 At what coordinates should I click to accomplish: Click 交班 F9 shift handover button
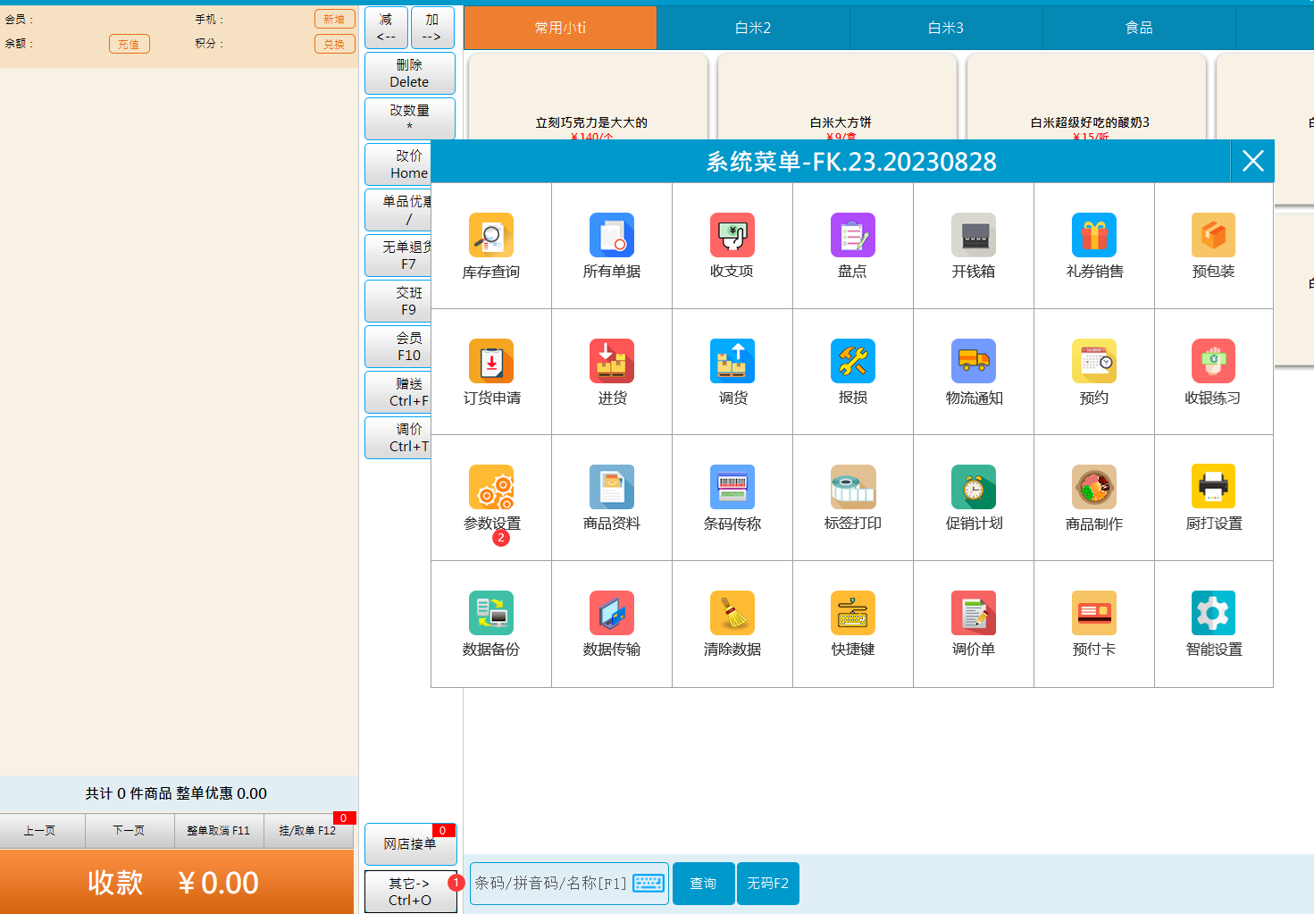click(x=398, y=301)
